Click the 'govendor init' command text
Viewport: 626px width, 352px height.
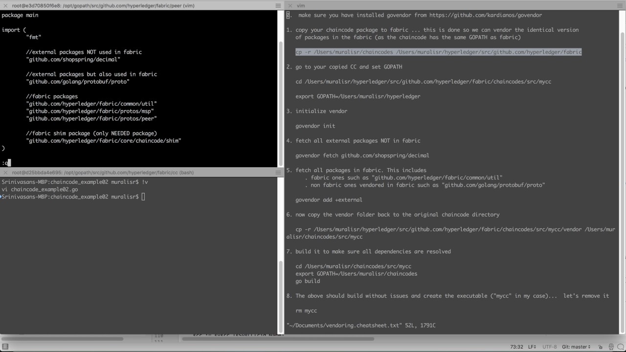tap(315, 126)
